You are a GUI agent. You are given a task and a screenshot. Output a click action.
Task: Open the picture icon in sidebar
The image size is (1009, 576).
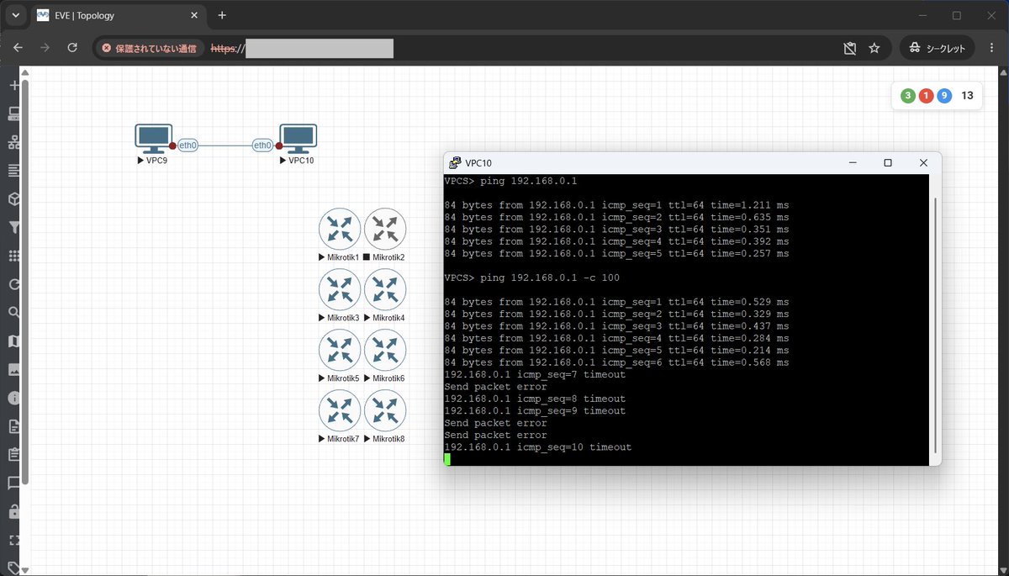coord(13,369)
